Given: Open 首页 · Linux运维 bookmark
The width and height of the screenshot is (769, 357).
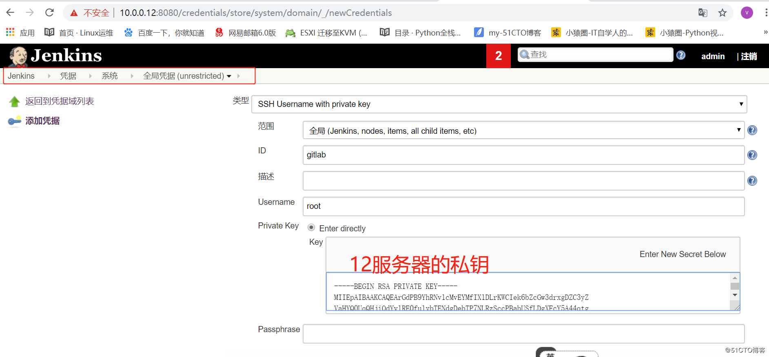Looking at the screenshot, I should (x=79, y=33).
